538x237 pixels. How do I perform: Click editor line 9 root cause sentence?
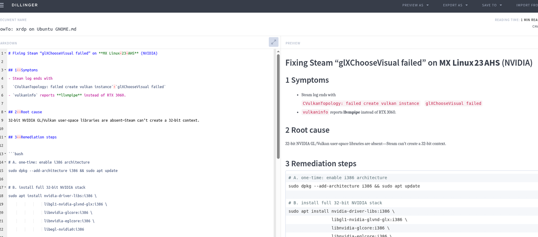click(x=104, y=120)
